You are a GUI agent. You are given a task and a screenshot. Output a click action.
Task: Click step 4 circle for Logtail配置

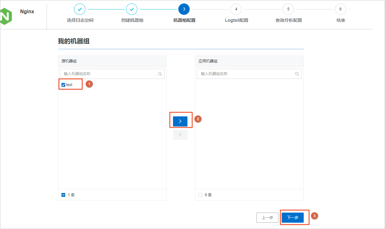[236, 9]
